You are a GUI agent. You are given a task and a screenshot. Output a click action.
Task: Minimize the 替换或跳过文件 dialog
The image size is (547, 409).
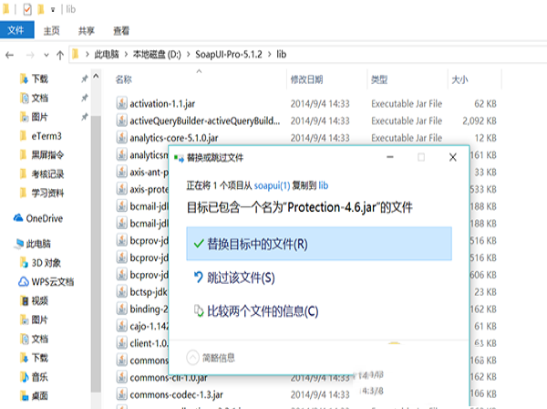tap(390, 158)
